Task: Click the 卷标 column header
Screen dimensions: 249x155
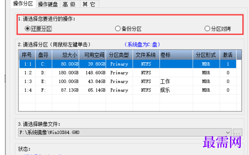Action: (x=176, y=55)
